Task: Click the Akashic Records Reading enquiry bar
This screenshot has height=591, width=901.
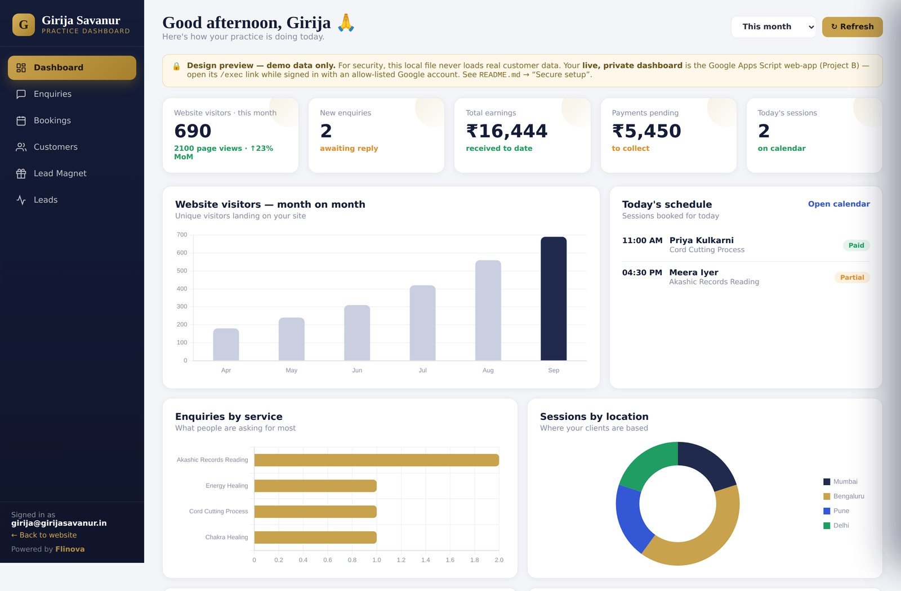Action: pos(377,460)
